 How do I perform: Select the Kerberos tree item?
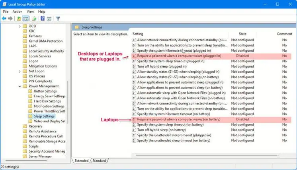click(35, 36)
